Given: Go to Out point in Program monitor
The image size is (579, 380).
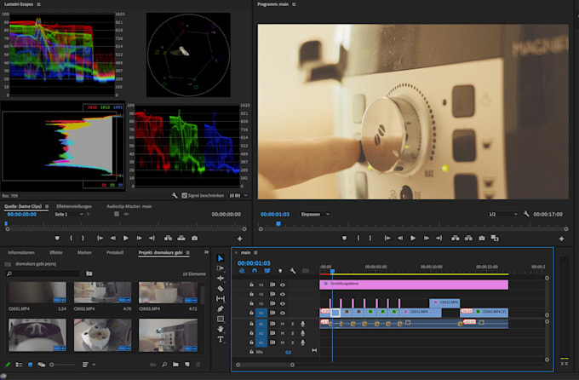Looking at the screenshot, I should [x=439, y=239].
